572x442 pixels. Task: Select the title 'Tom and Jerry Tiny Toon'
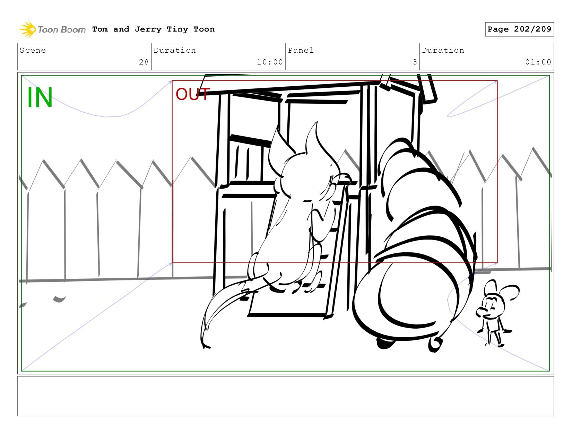click(153, 29)
